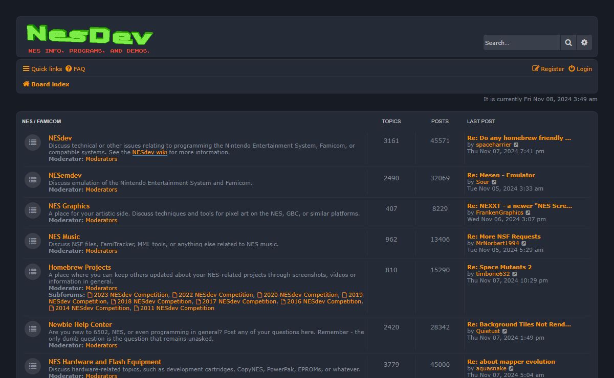View latest post icon next to FrankenGraphics
Viewport: 614px width, 378px height.
[528, 213]
